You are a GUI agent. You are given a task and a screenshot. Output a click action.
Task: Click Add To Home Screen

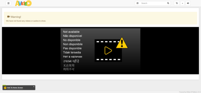pyautogui.click(x=15, y=88)
